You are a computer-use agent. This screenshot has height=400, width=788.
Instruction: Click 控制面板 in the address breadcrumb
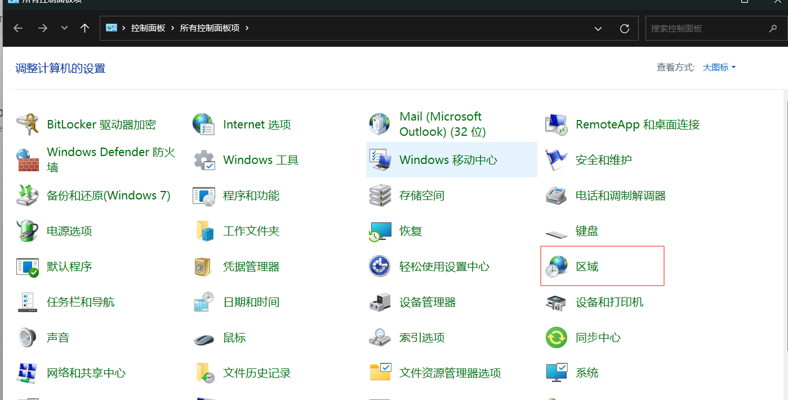(x=148, y=28)
